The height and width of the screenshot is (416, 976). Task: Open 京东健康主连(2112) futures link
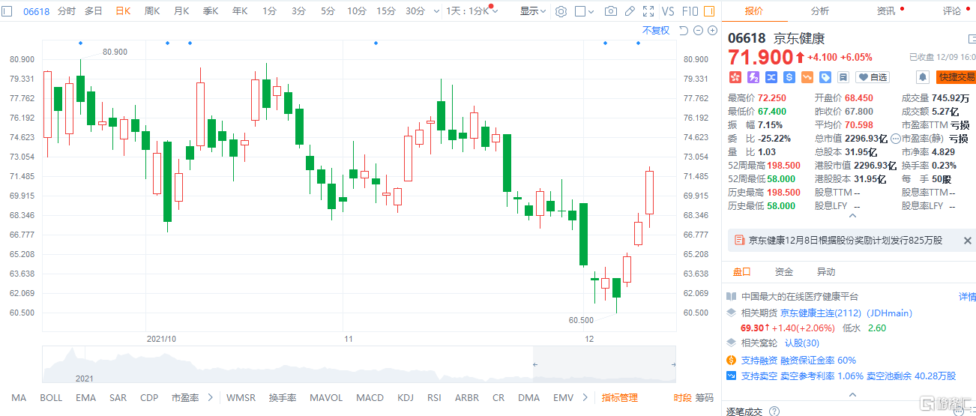click(x=821, y=313)
